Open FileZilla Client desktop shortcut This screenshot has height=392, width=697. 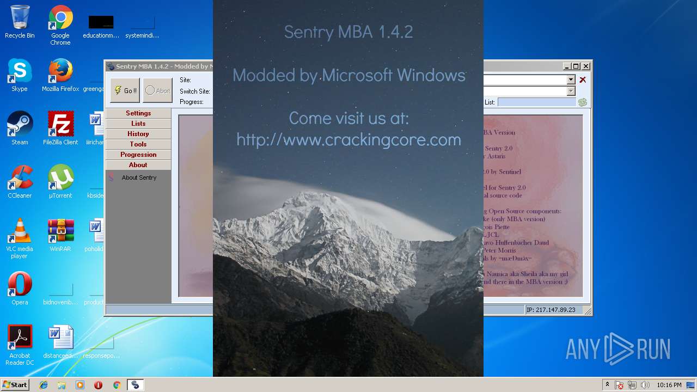tap(60, 128)
